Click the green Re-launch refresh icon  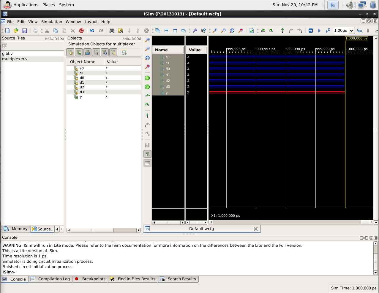252,31
